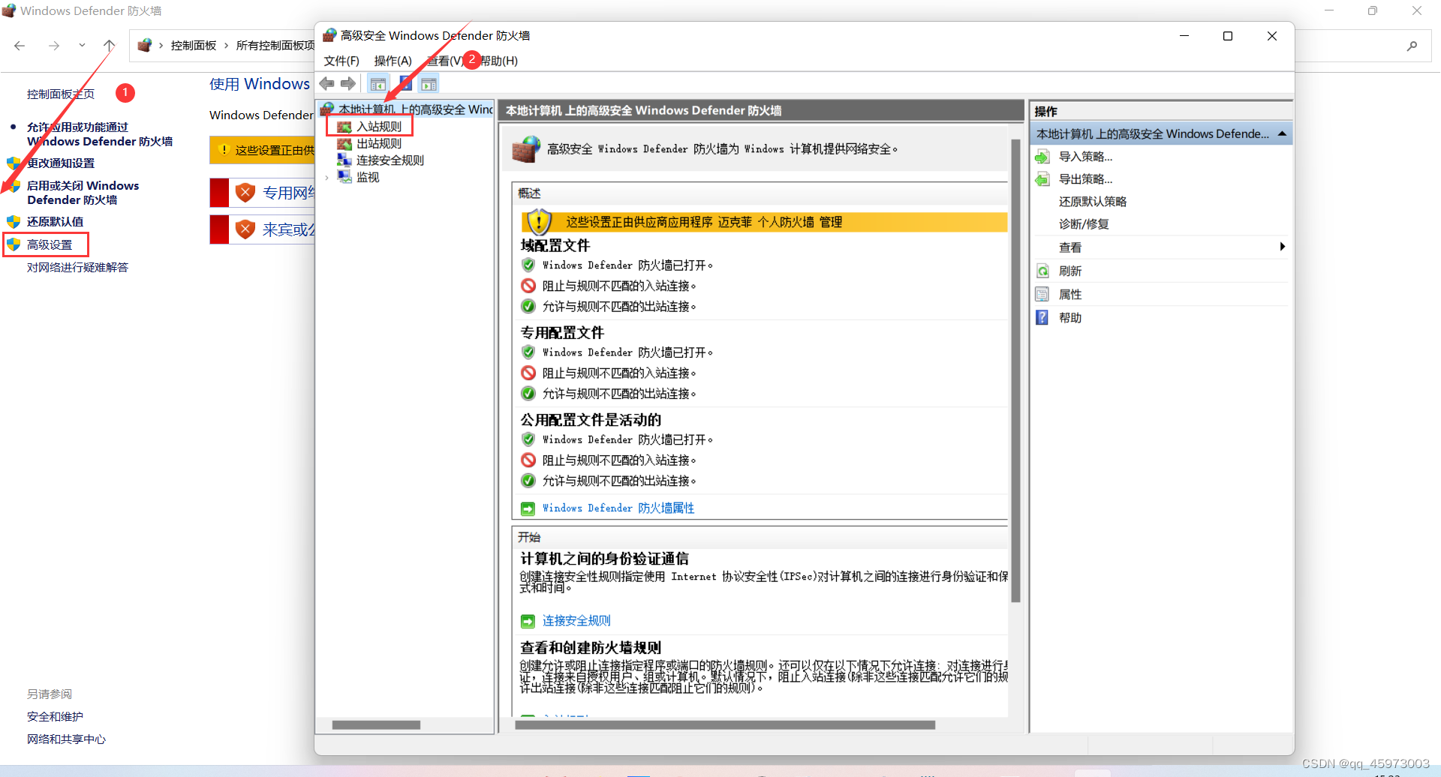Click the green arrow icon beside 连接安全规则 link

point(528,621)
